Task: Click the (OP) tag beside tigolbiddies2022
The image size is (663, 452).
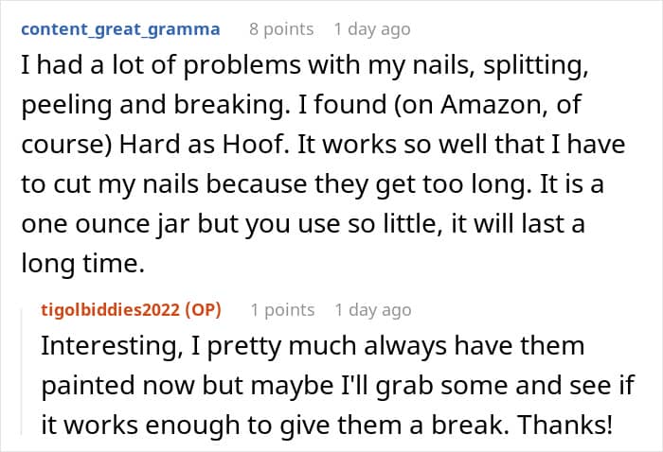Action: click(203, 310)
